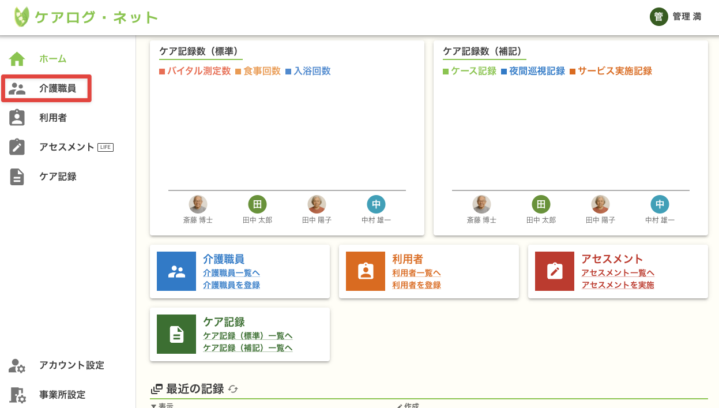The height and width of the screenshot is (408, 719).
Task: Click the 介護職員 people icon in sidebar
Action: point(17,88)
